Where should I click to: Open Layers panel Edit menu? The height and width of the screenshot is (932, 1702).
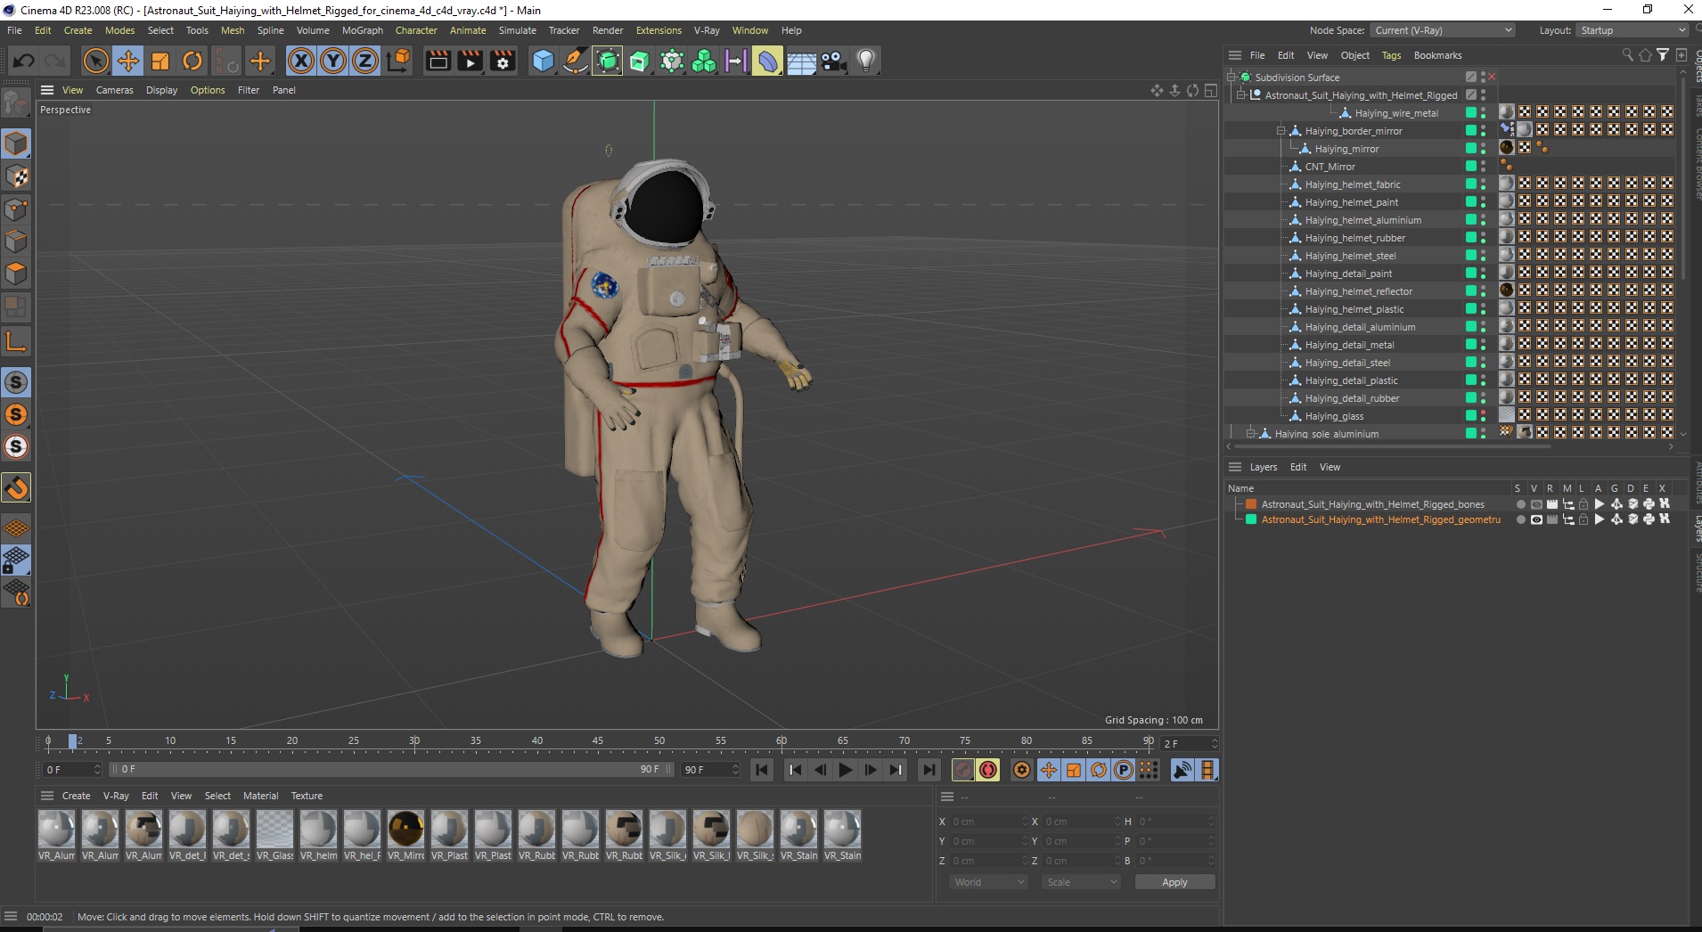click(1298, 467)
